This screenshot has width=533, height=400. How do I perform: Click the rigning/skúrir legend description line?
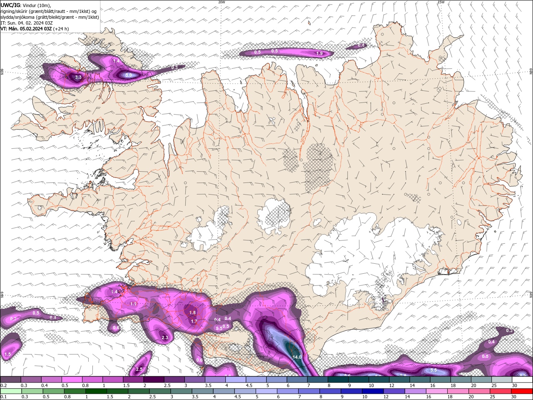tap(49, 11)
